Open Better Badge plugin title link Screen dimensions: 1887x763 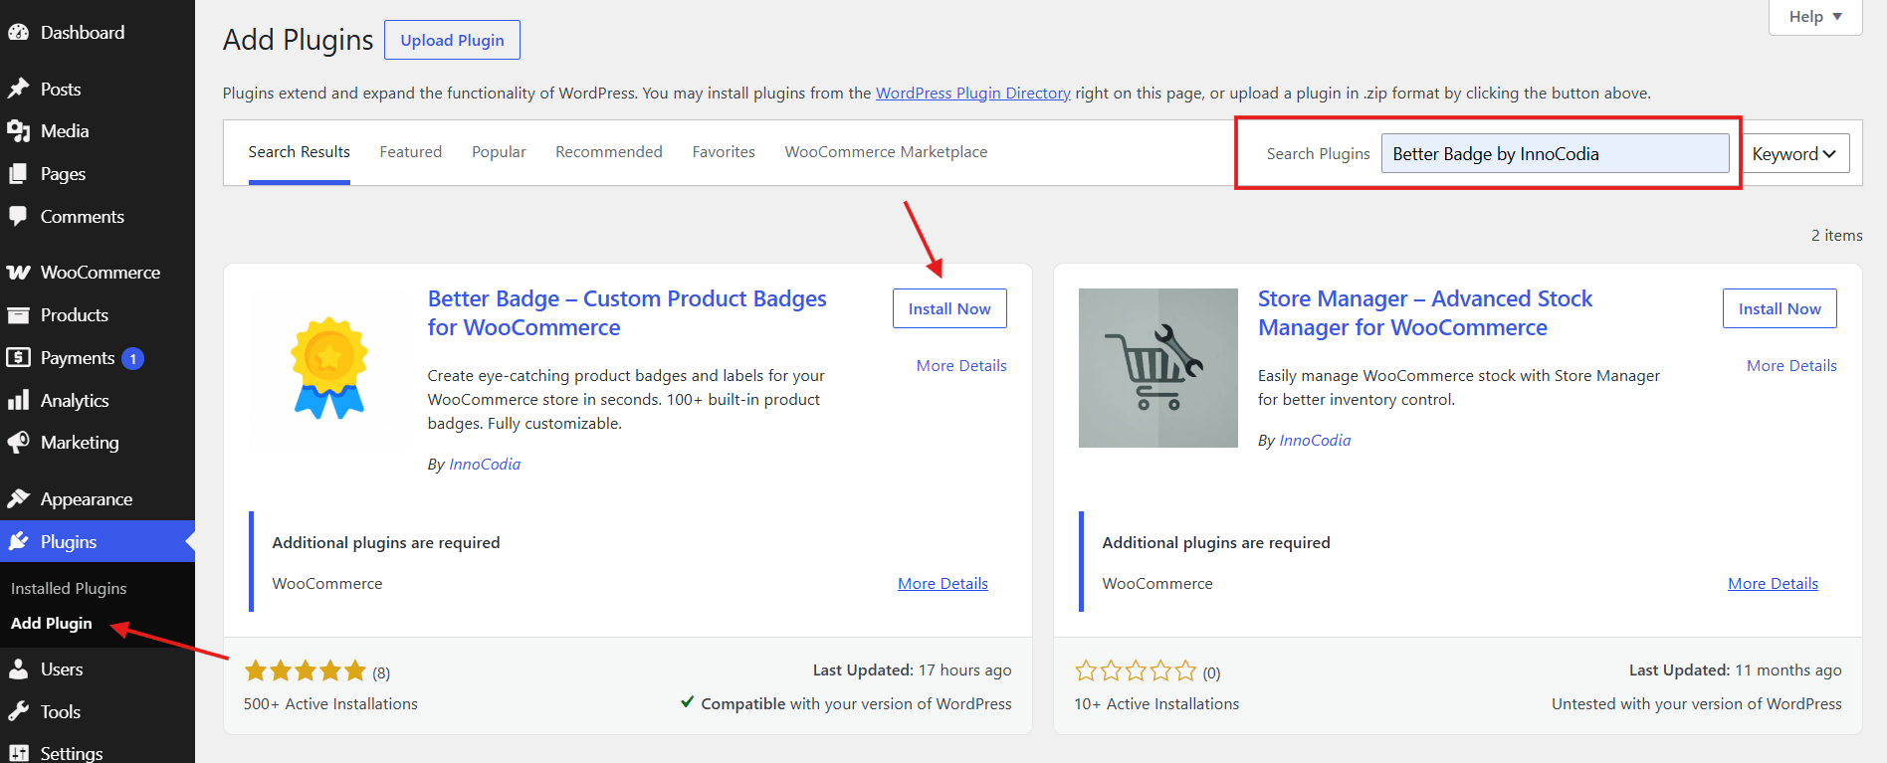pos(627,313)
